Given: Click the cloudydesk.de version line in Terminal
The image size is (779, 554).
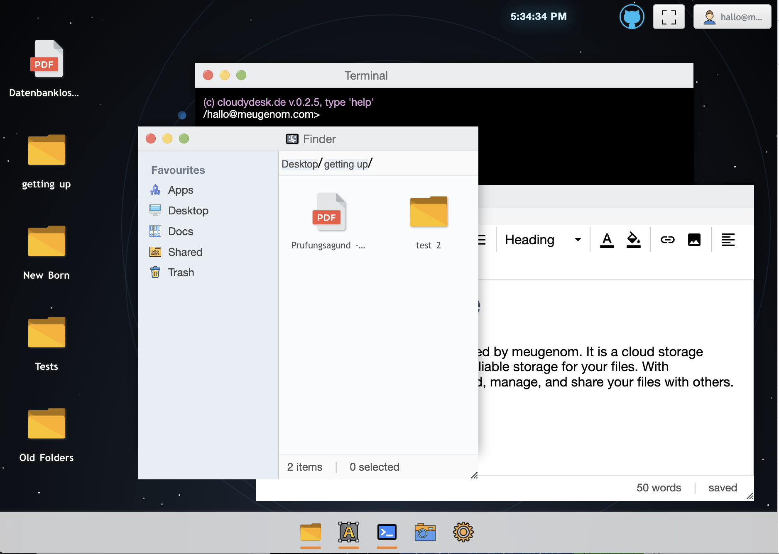Looking at the screenshot, I should (289, 102).
